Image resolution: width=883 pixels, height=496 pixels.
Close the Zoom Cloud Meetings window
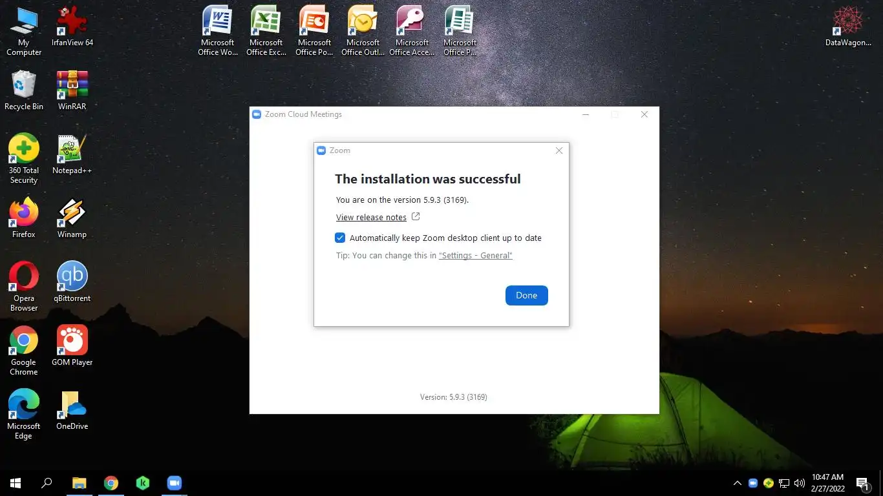click(x=644, y=114)
